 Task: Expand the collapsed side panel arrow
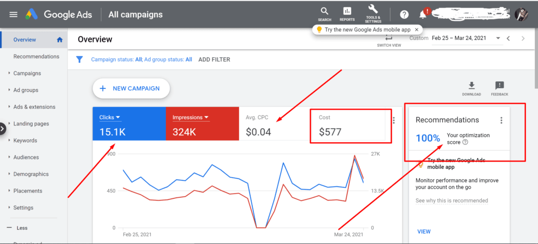[3, 129]
